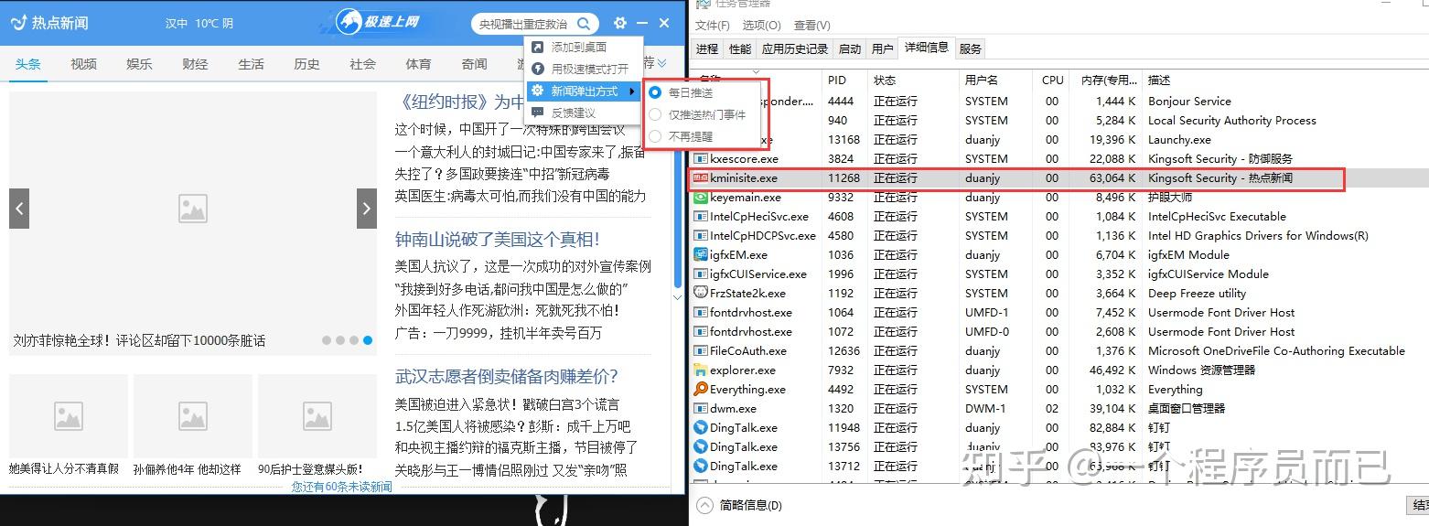This screenshot has height=526, width=1429.
Task: Click the explorer.exe folder icon
Action: [701, 370]
